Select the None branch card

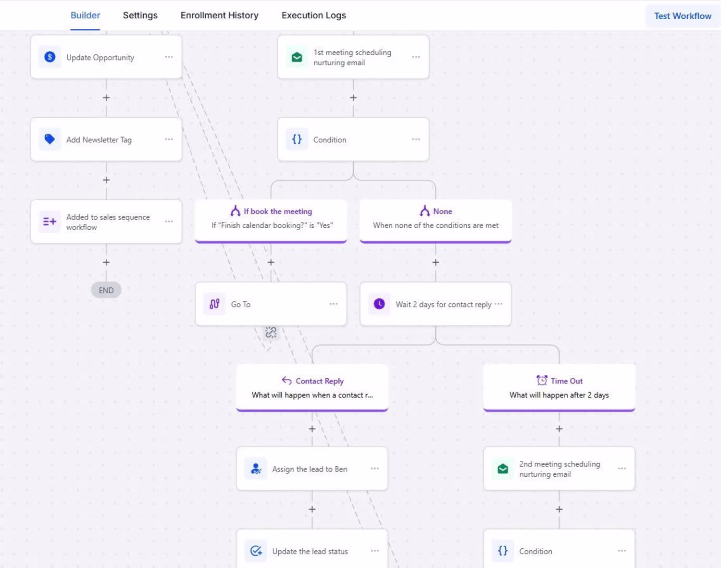coord(435,221)
